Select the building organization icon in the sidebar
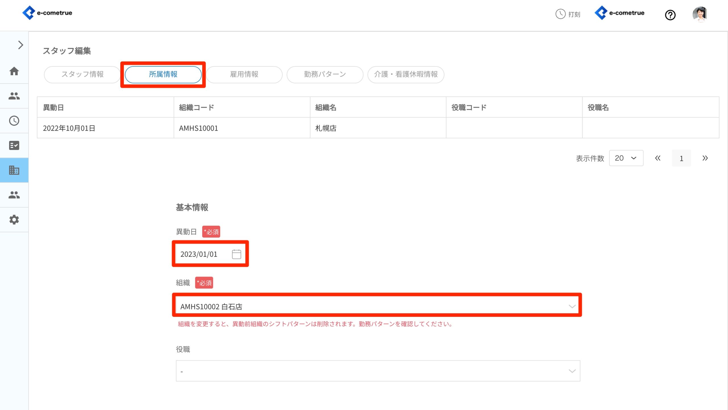The image size is (728, 410). coord(14,170)
